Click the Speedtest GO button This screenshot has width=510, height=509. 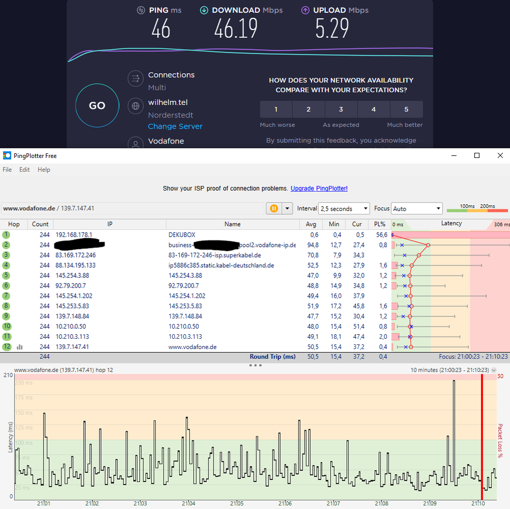point(97,105)
